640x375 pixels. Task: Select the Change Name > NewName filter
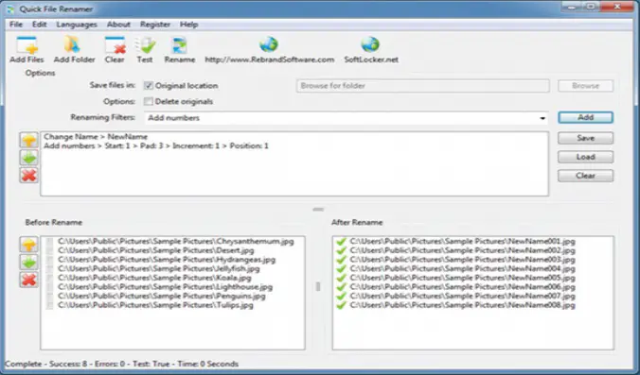[96, 137]
